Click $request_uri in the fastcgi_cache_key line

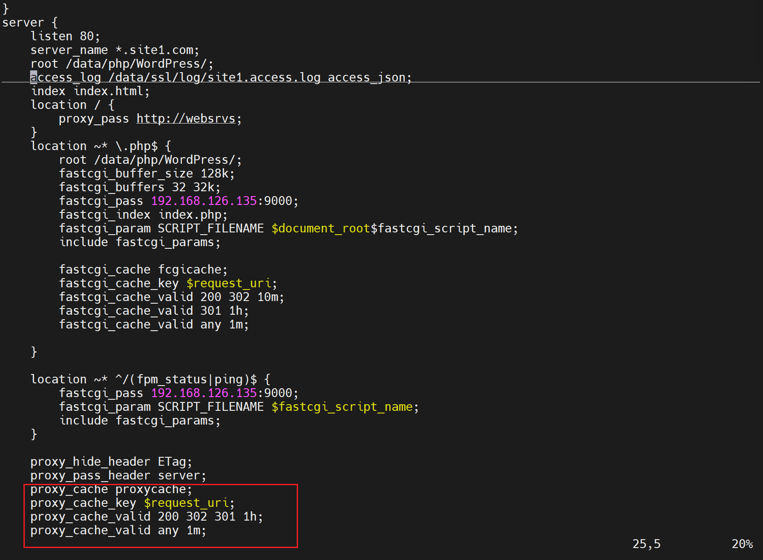pos(229,283)
